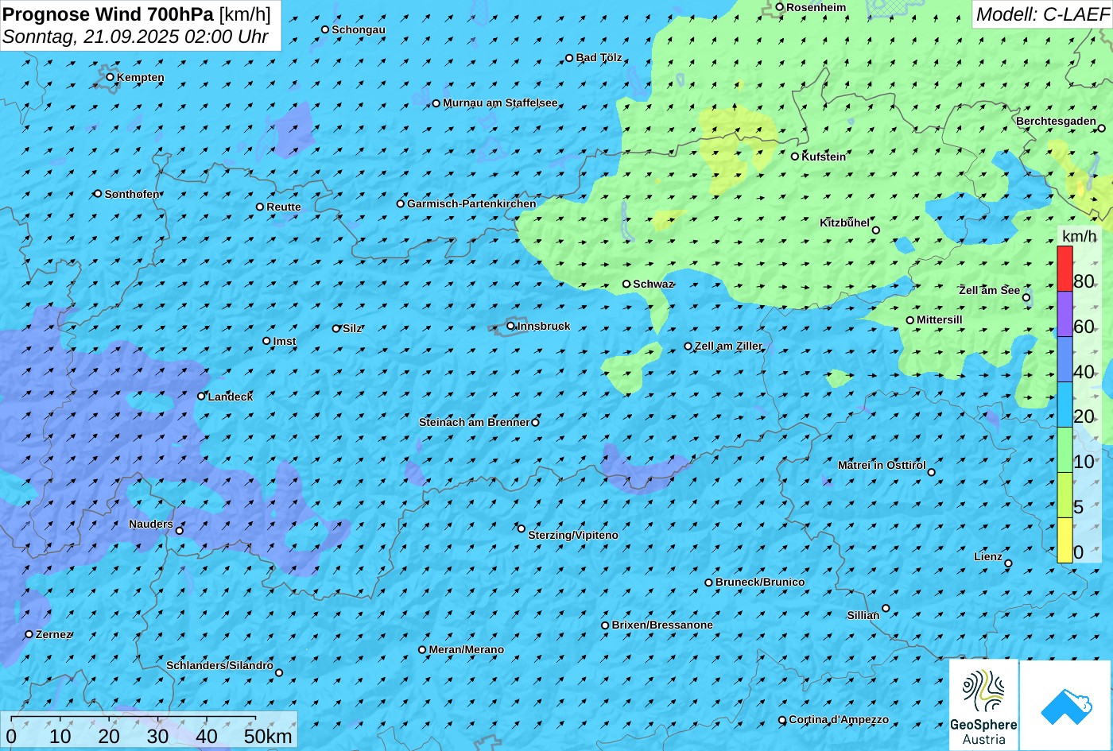Click the Silz marker circle
This screenshot has width=1113, height=751.
(x=335, y=328)
